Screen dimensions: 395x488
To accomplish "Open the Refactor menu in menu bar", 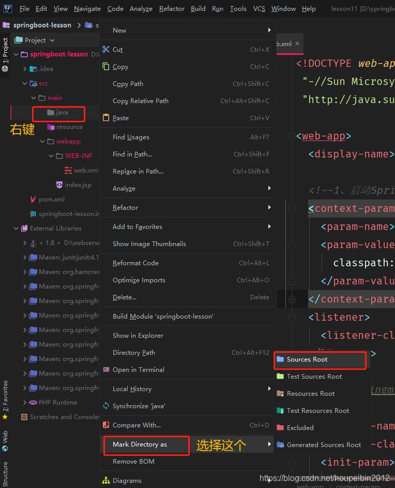I will 172,8.
